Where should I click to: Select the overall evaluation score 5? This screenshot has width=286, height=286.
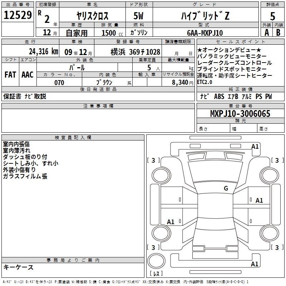[x=272, y=16]
